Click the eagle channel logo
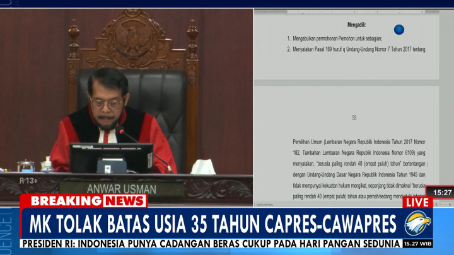 [x=418, y=223]
